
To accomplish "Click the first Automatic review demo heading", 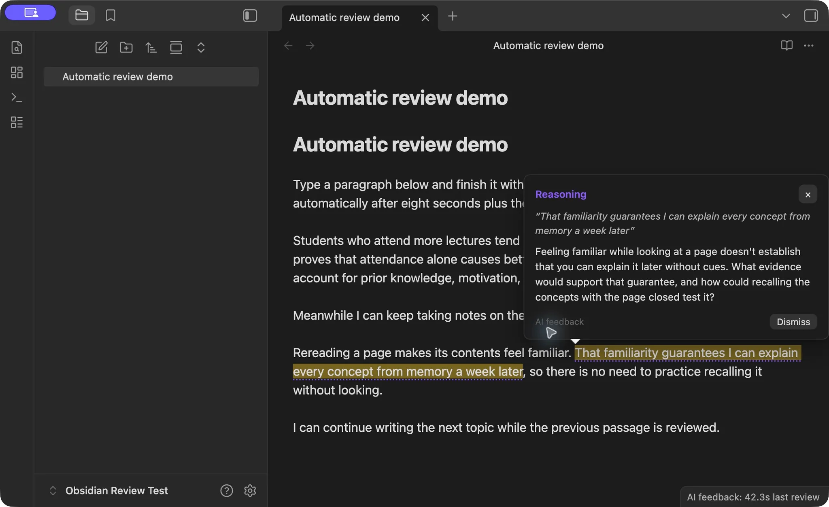I will click(x=400, y=98).
